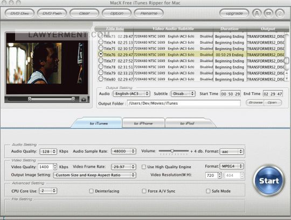Image resolution: width=291 pixels, height=220 pixels.
Task: Click the Video Resolution width 720 field
Action: 212,175
